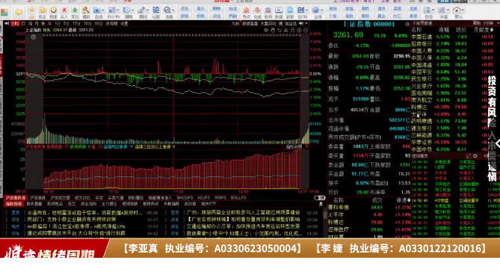
Task: Toggle the switch right of BOLLFS tab
Action: 319,198
